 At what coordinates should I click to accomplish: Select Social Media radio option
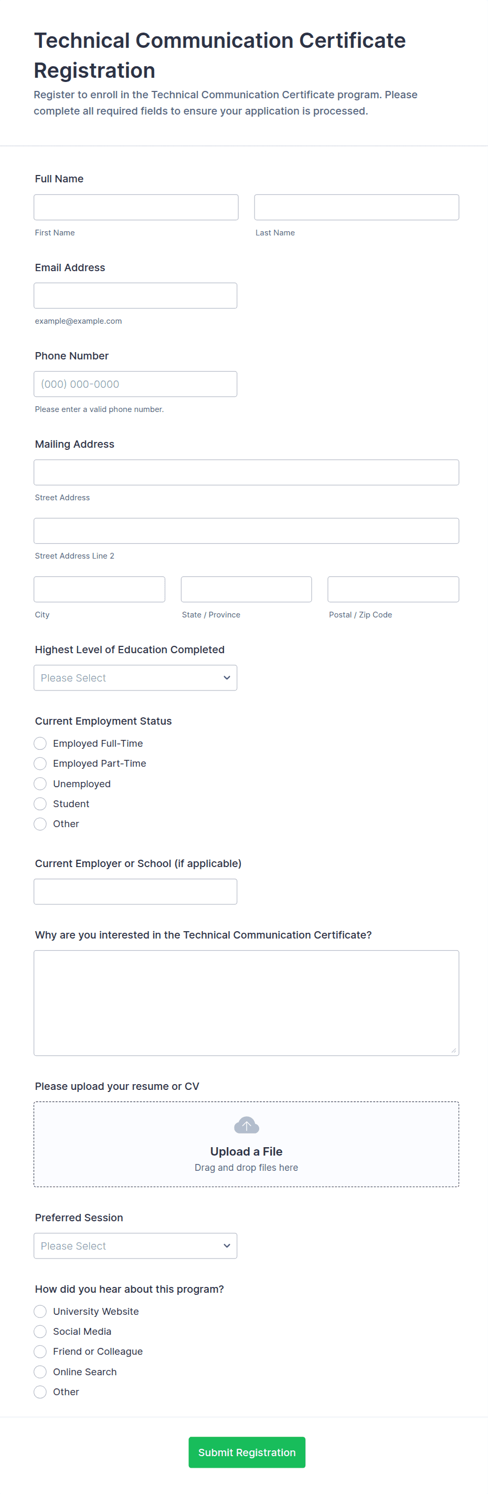(x=40, y=1332)
